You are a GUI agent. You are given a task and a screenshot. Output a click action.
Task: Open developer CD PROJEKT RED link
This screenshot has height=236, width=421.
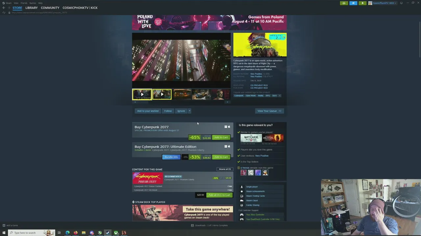point(259,86)
